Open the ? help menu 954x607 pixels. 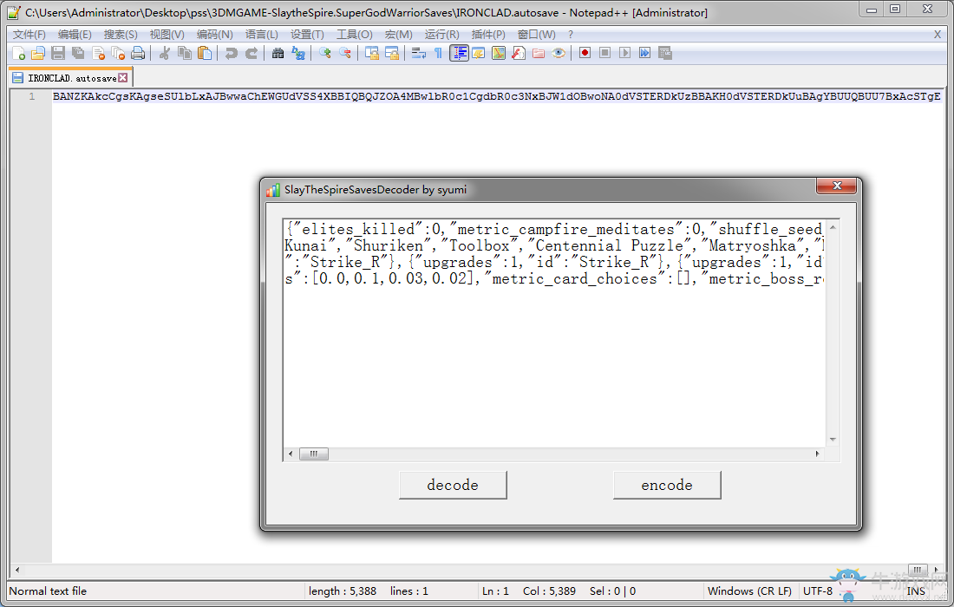[570, 35]
